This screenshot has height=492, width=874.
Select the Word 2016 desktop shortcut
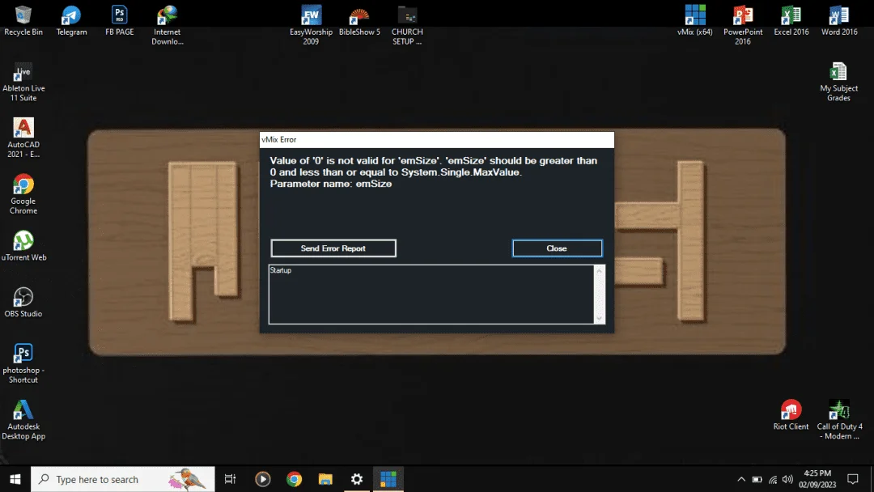click(x=839, y=20)
